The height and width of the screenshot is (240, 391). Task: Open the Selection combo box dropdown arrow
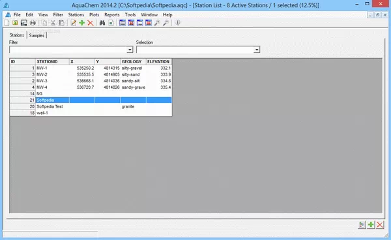[x=257, y=50]
